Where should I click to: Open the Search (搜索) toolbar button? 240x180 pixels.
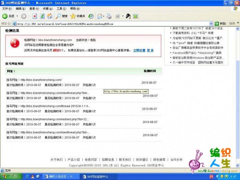(x=61, y=16)
